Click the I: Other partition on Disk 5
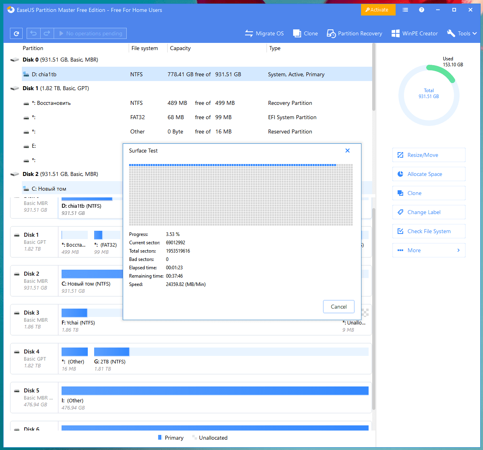The height and width of the screenshot is (450, 483). point(215,397)
